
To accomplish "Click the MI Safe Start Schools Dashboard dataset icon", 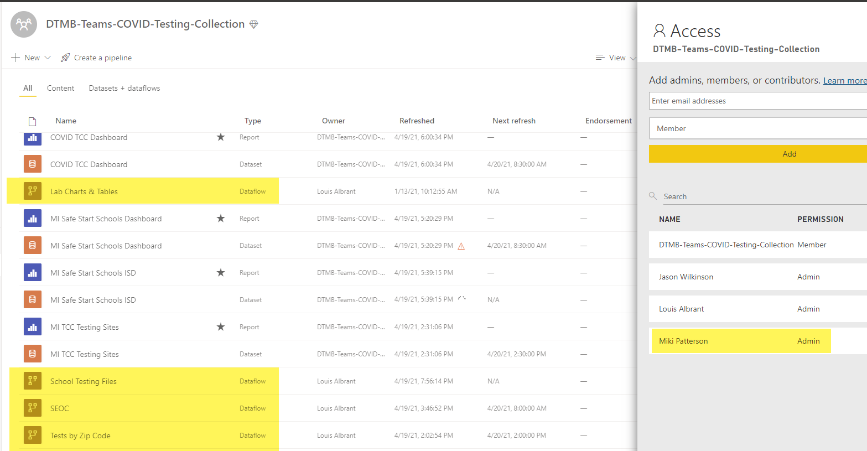I will pos(33,245).
